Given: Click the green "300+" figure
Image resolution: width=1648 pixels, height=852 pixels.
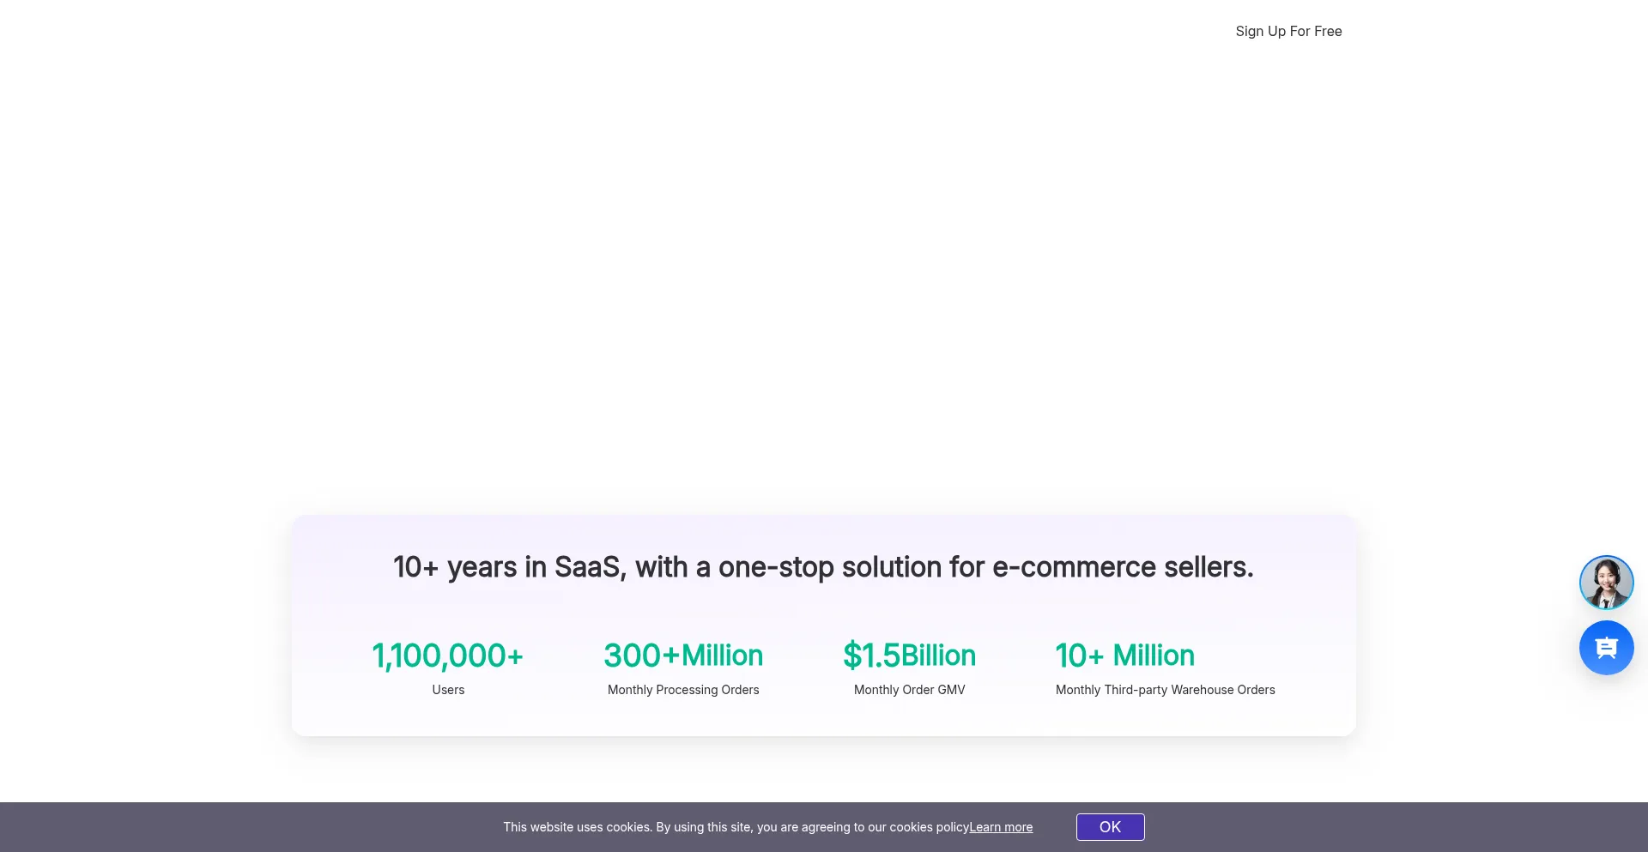Looking at the screenshot, I should click(641, 656).
